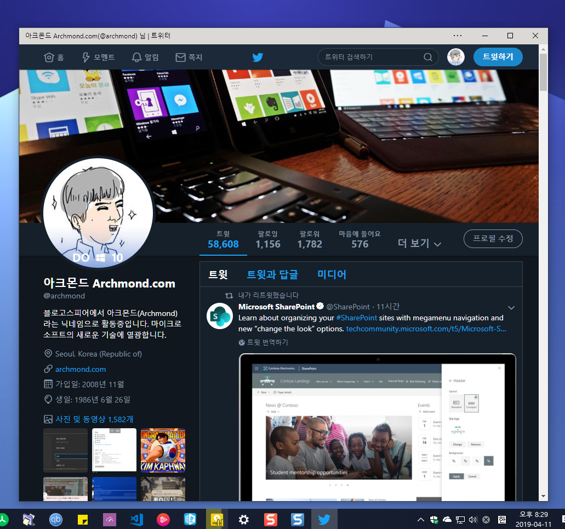Click the Tweet (트윗하기) button
565x529 pixels.
point(498,57)
